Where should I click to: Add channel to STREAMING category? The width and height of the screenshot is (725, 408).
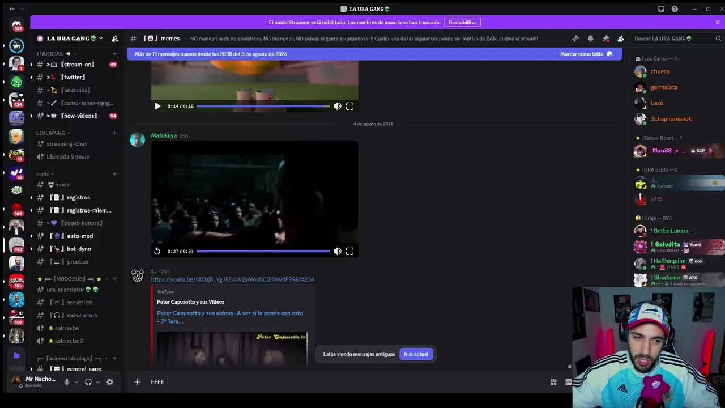coord(114,133)
